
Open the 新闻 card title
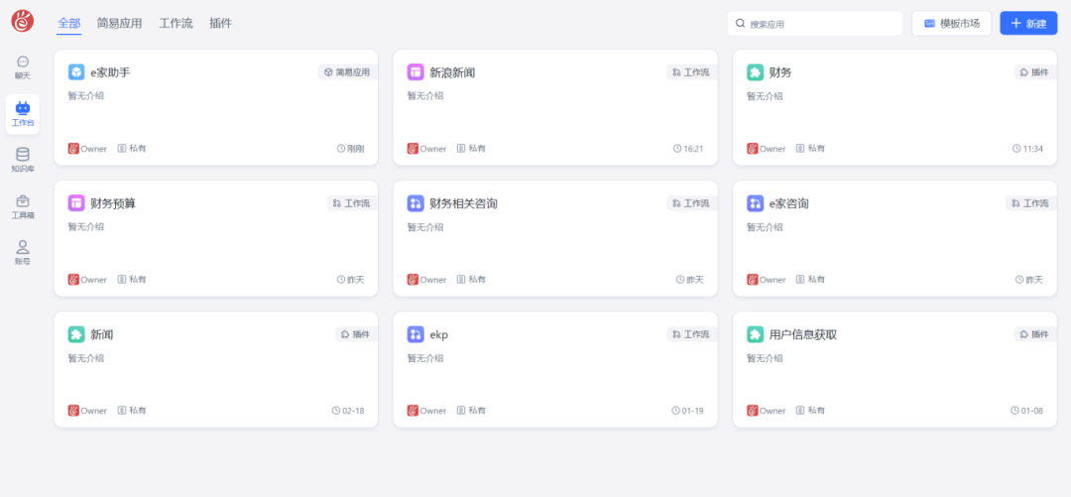tap(102, 335)
